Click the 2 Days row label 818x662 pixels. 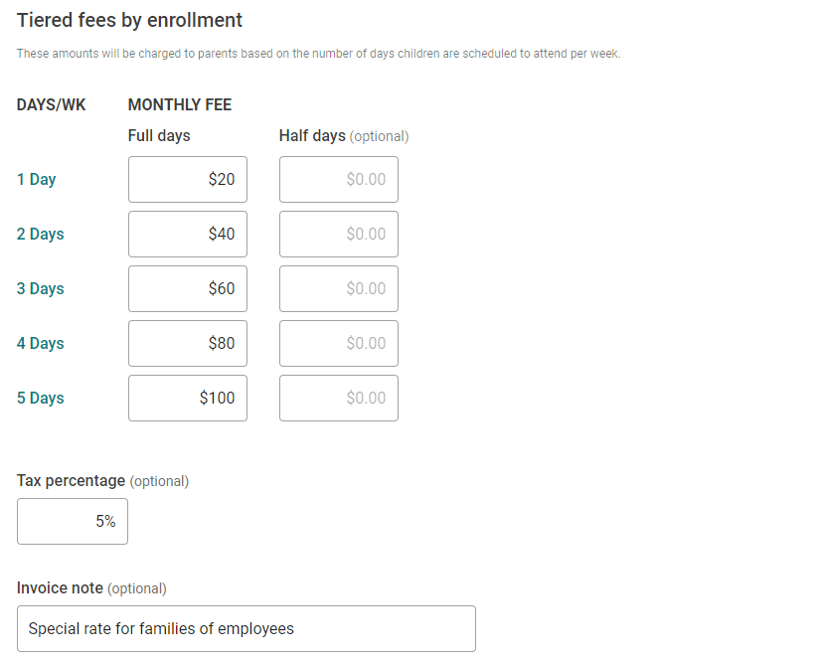pyautogui.click(x=40, y=234)
